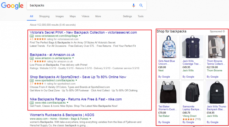229x127 pixels.
Task: Click the Ad badge for victoriassecret.com
Action: 32,36
